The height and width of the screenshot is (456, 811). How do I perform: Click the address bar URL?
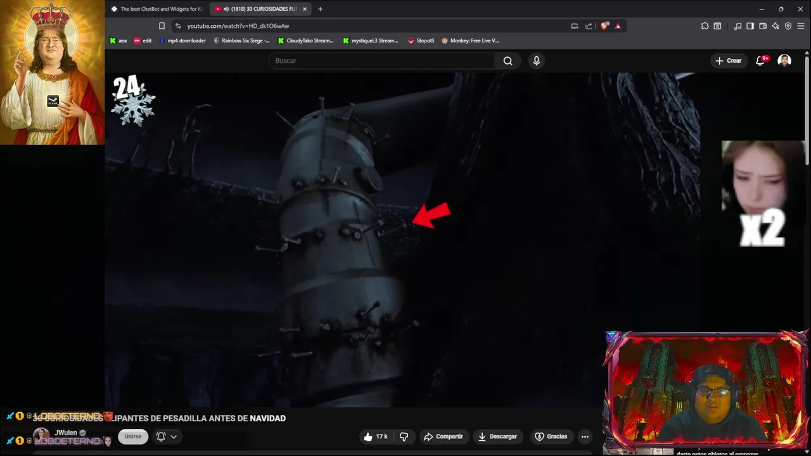coord(238,26)
